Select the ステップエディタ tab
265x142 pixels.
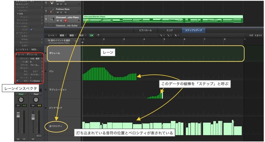click(x=194, y=30)
